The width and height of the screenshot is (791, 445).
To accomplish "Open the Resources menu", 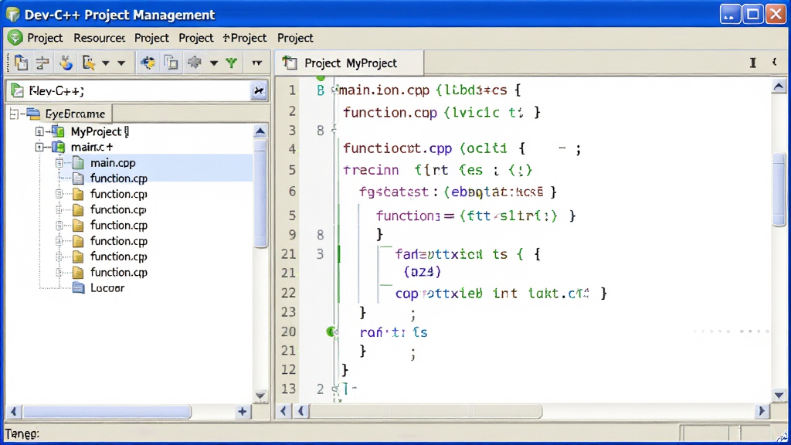I will tap(100, 38).
